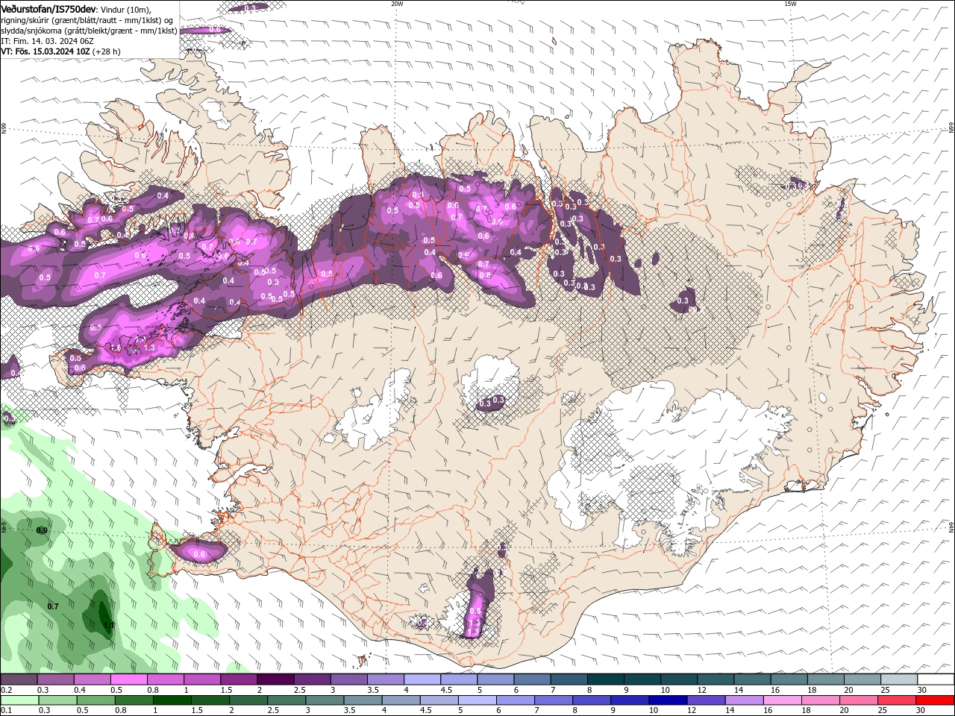Click the 1.1 value in the dark green rain area
955x716 pixels.
tap(108, 625)
